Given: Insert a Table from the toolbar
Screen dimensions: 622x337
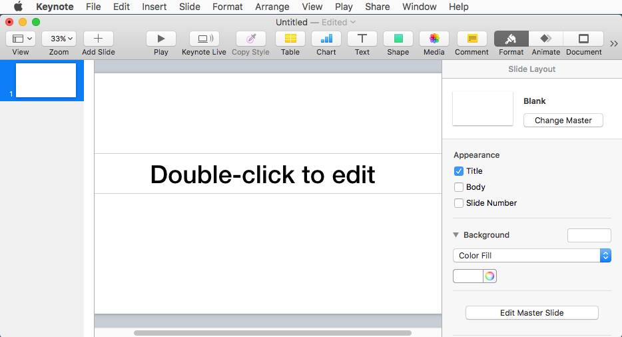Looking at the screenshot, I should click(290, 39).
